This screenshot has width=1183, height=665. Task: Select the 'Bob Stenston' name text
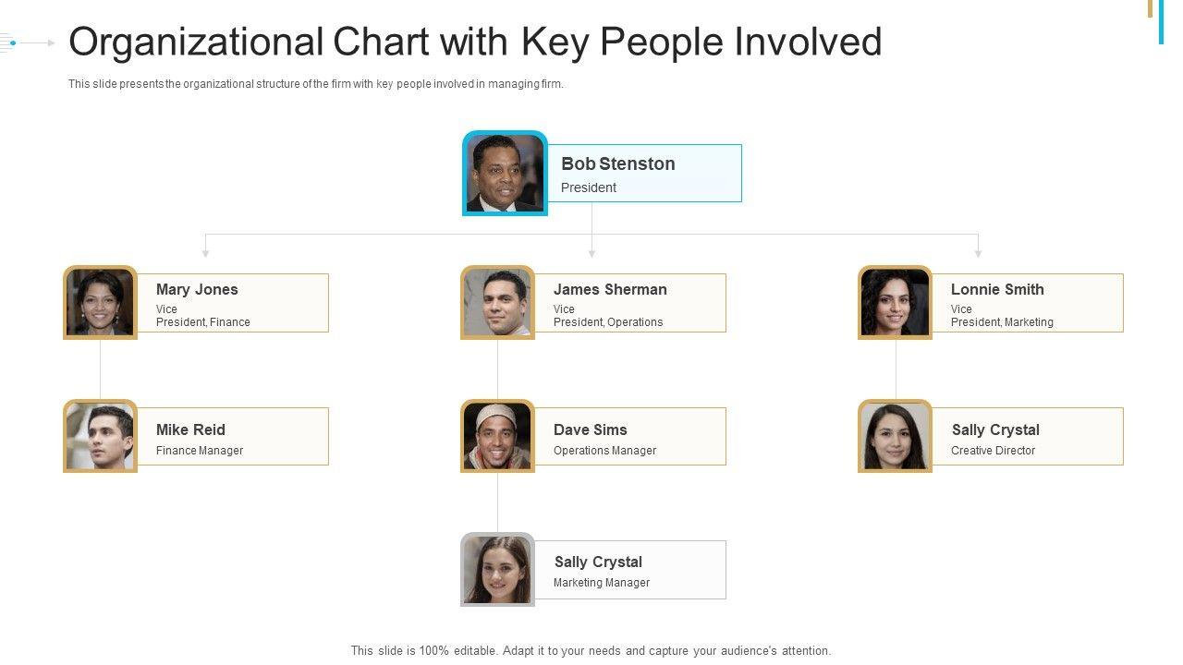coord(617,163)
